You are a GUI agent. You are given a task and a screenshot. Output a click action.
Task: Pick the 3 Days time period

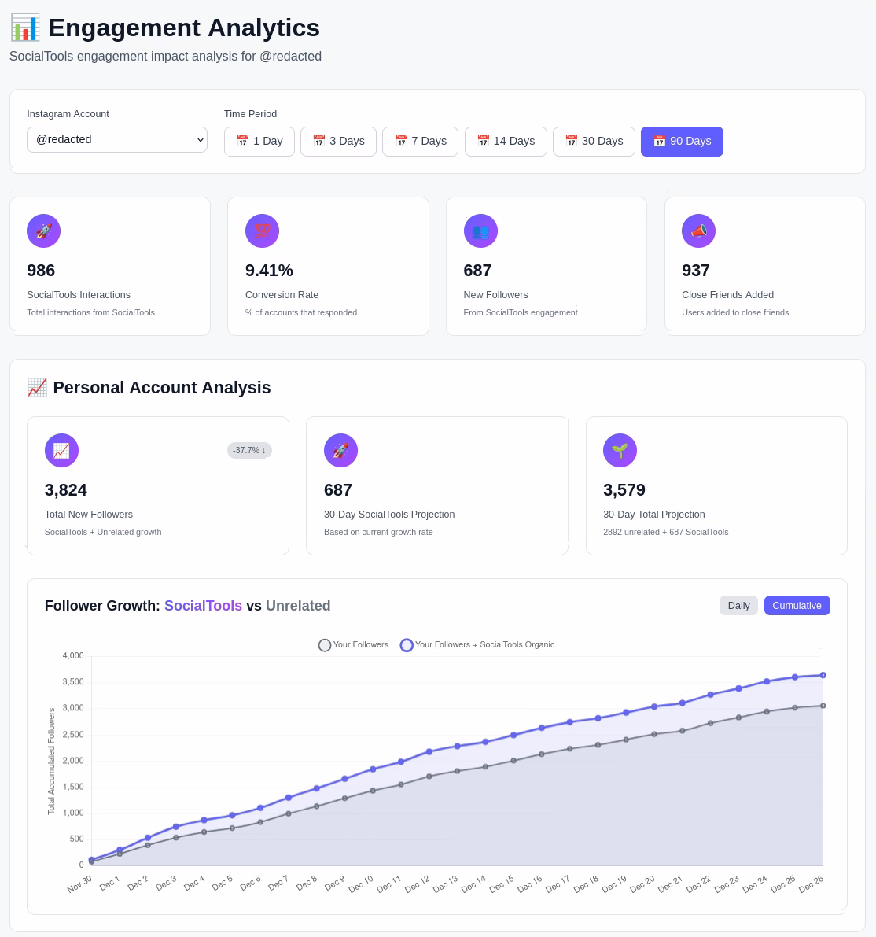(x=338, y=142)
